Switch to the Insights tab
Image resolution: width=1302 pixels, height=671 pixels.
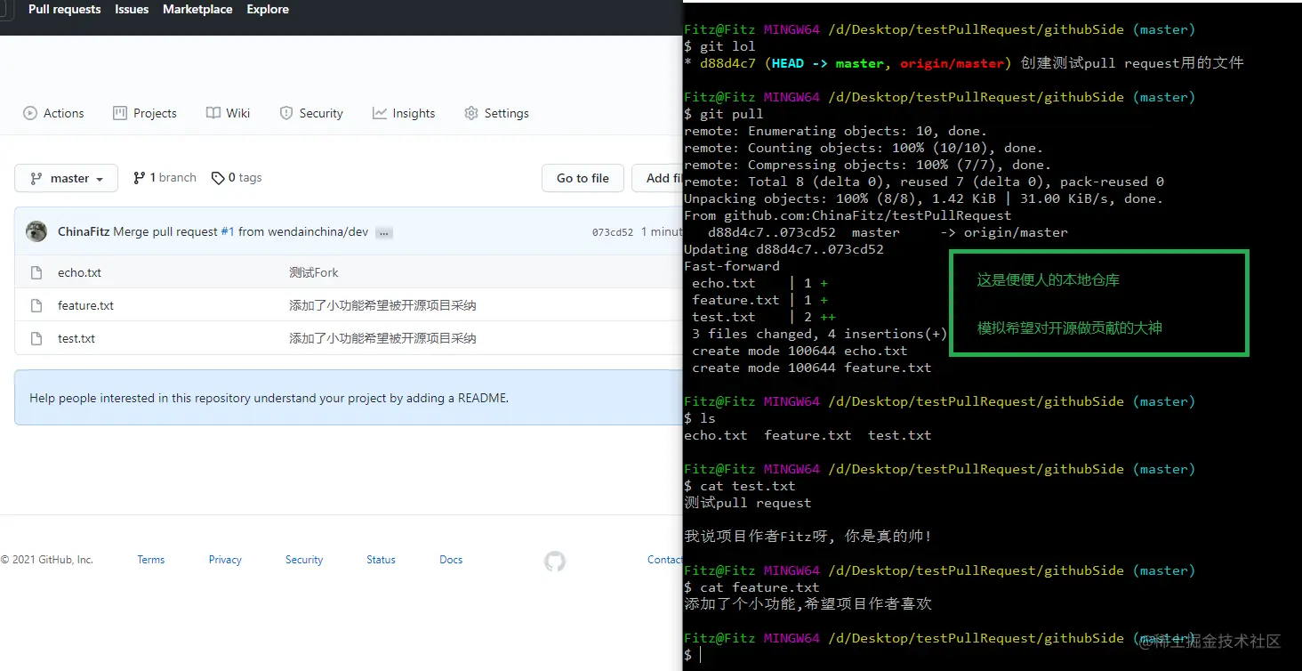pyautogui.click(x=404, y=113)
